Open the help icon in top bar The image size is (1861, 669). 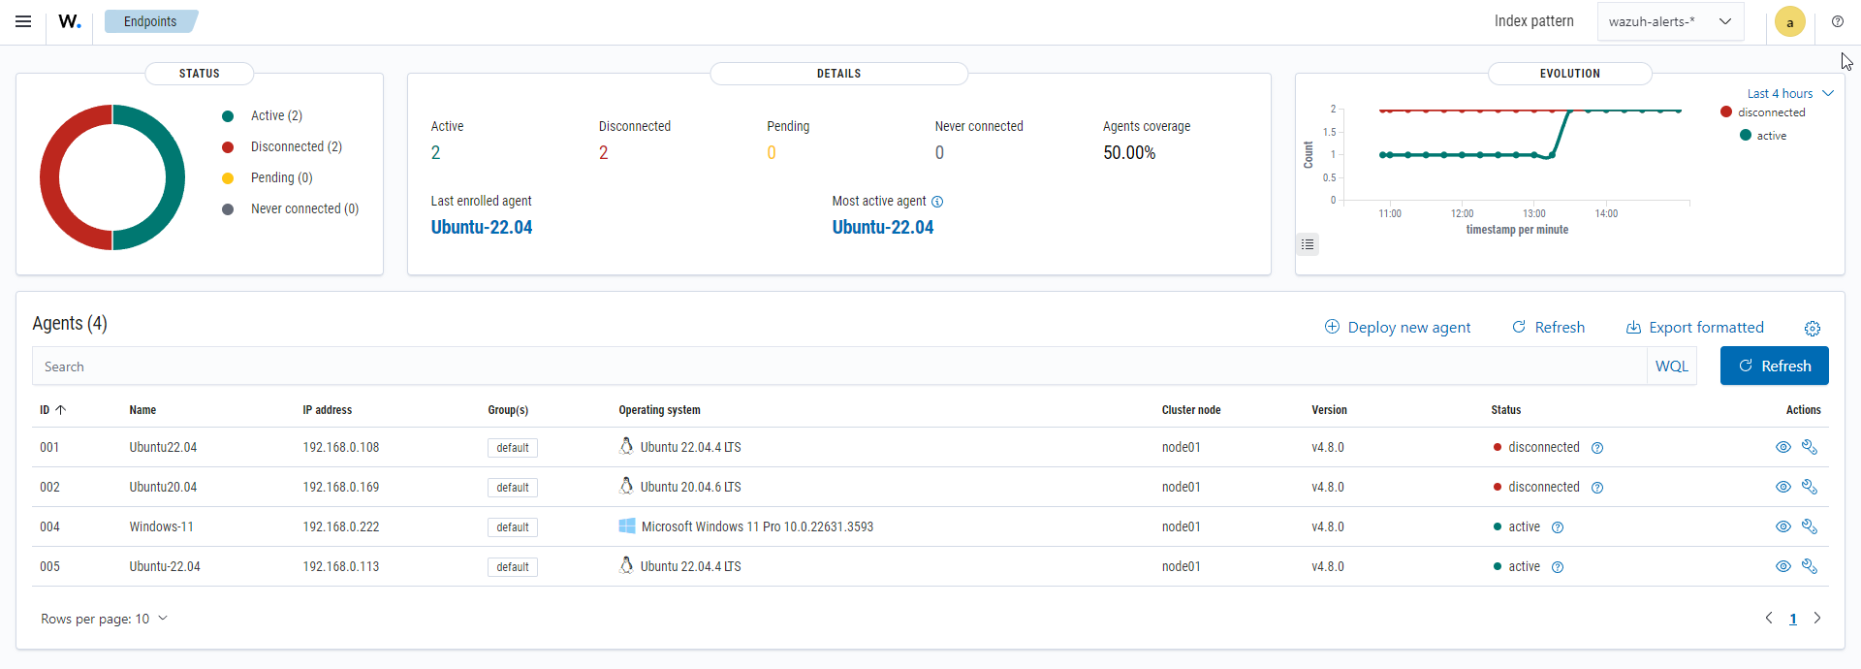[1838, 21]
